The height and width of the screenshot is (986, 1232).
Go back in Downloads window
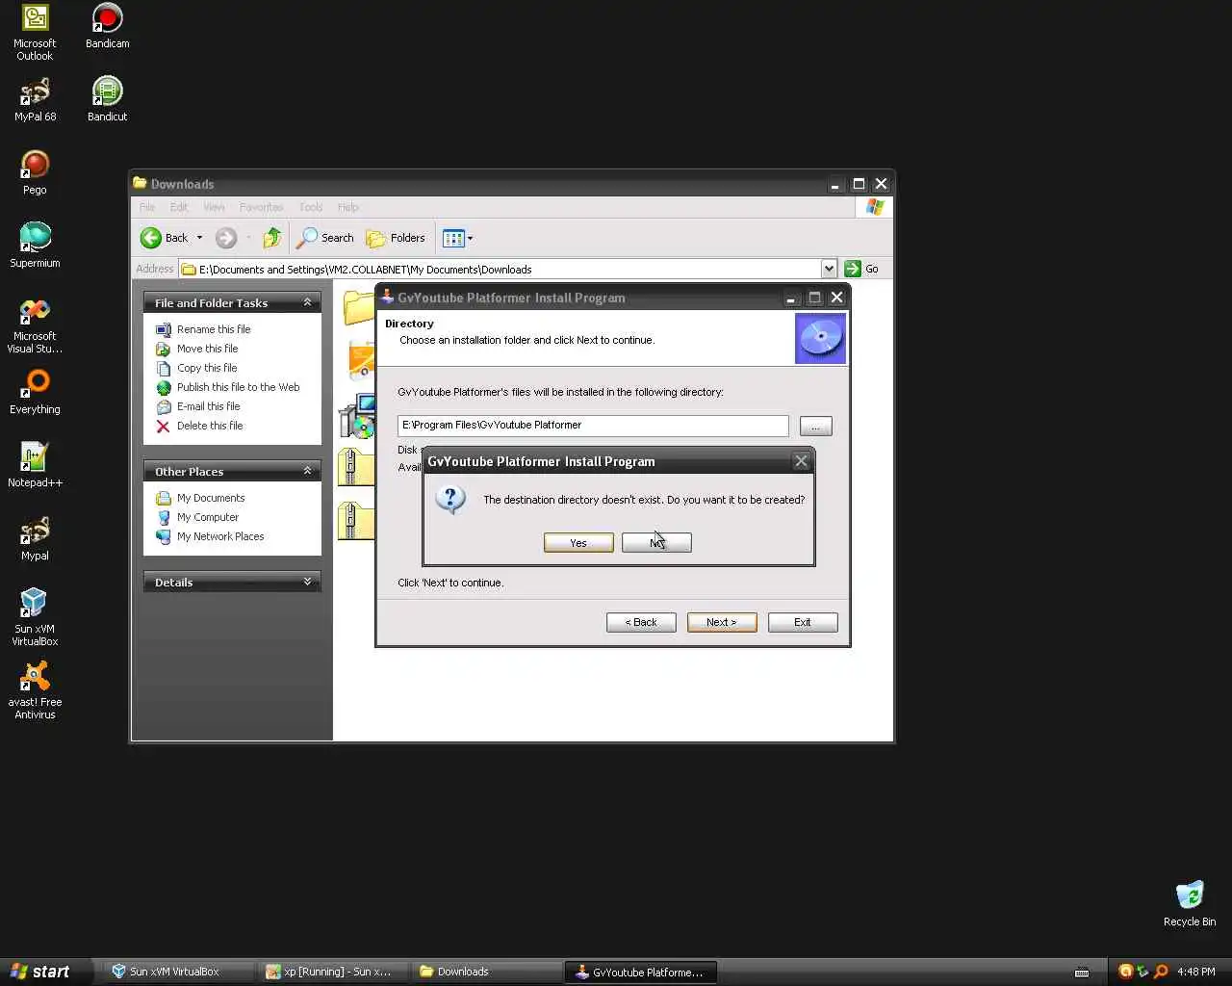(x=164, y=238)
